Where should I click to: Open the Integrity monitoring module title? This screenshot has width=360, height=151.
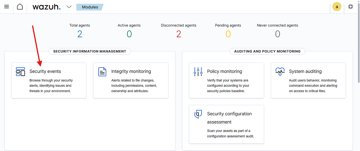click(x=131, y=71)
